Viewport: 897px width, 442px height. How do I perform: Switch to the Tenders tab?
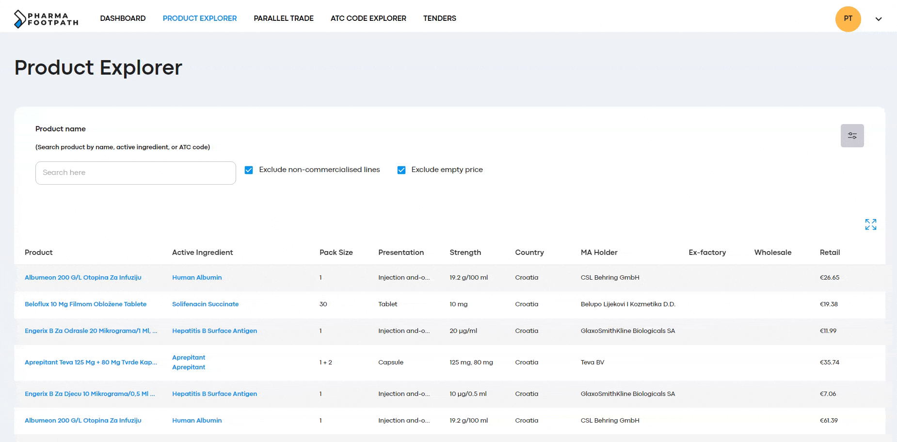pos(440,18)
